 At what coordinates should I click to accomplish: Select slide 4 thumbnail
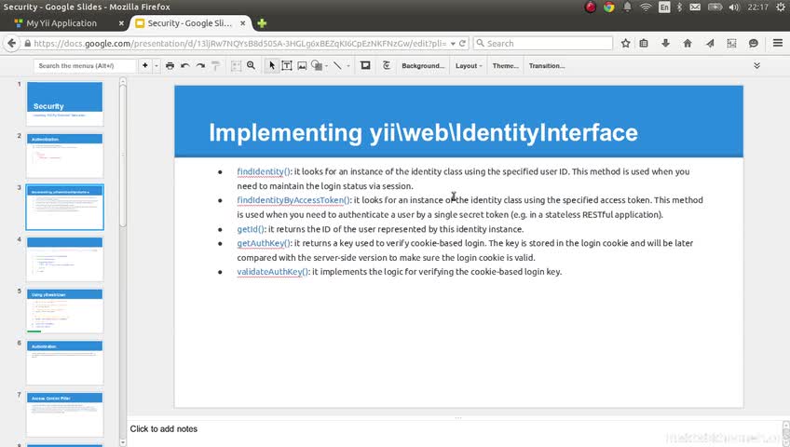point(64,259)
